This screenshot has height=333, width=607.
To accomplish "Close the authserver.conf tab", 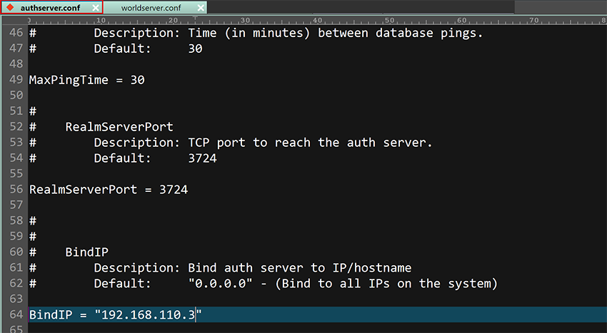I will [96, 8].
